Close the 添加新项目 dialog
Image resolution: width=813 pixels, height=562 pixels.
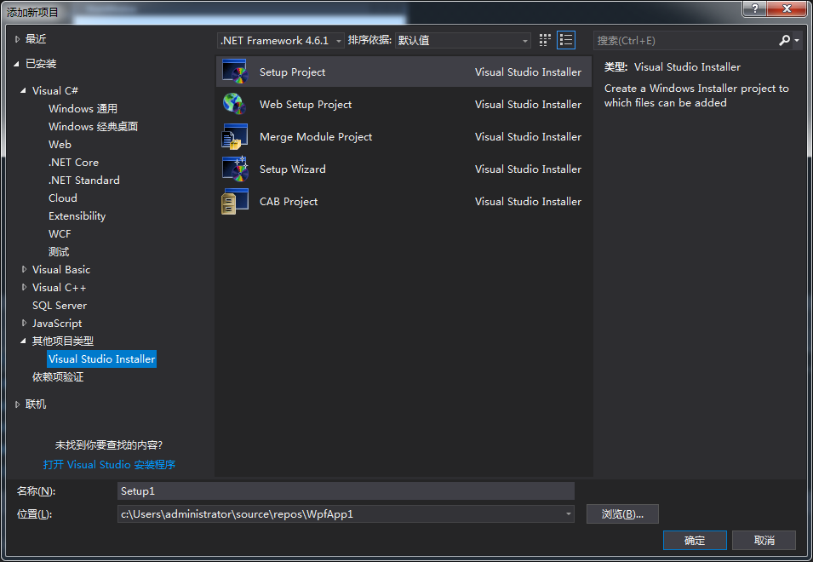pyautogui.click(x=787, y=9)
